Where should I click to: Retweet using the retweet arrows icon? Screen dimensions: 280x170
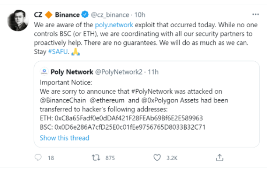96,158
